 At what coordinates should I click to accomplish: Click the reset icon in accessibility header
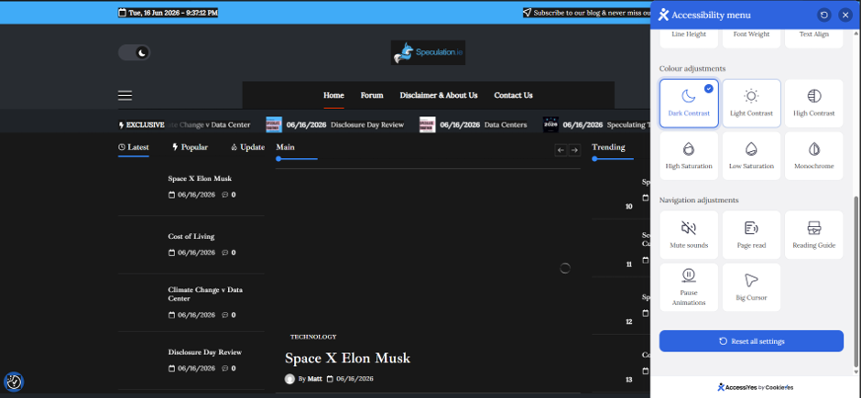coord(823,15)
